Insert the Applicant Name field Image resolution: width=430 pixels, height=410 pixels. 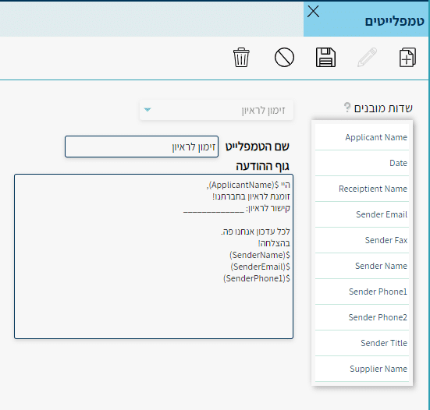click(362, 137)
